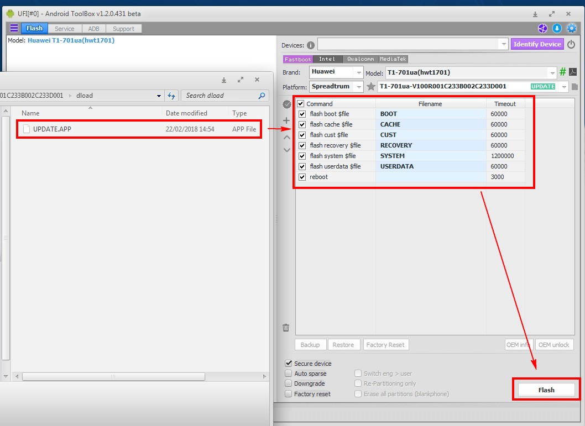
Task: Move command up with the up chevron
Action: 286,138
